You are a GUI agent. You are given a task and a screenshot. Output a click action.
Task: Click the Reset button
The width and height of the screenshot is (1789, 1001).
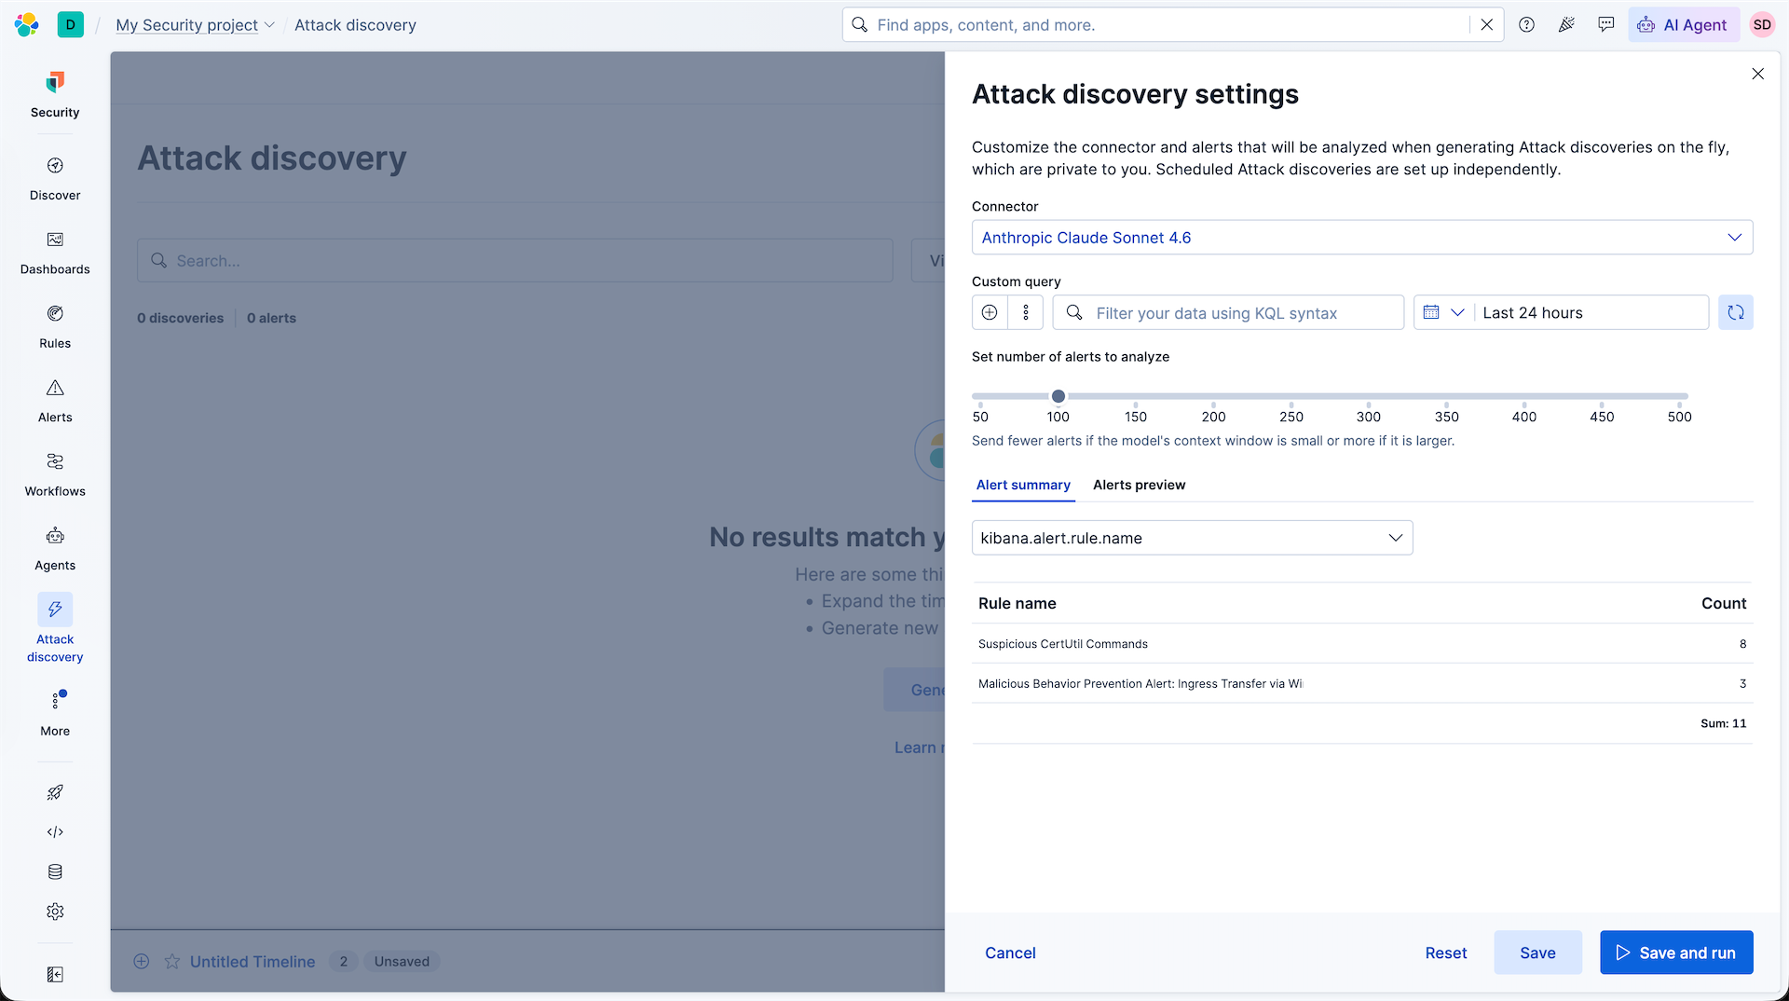[x=1445, y=953]
